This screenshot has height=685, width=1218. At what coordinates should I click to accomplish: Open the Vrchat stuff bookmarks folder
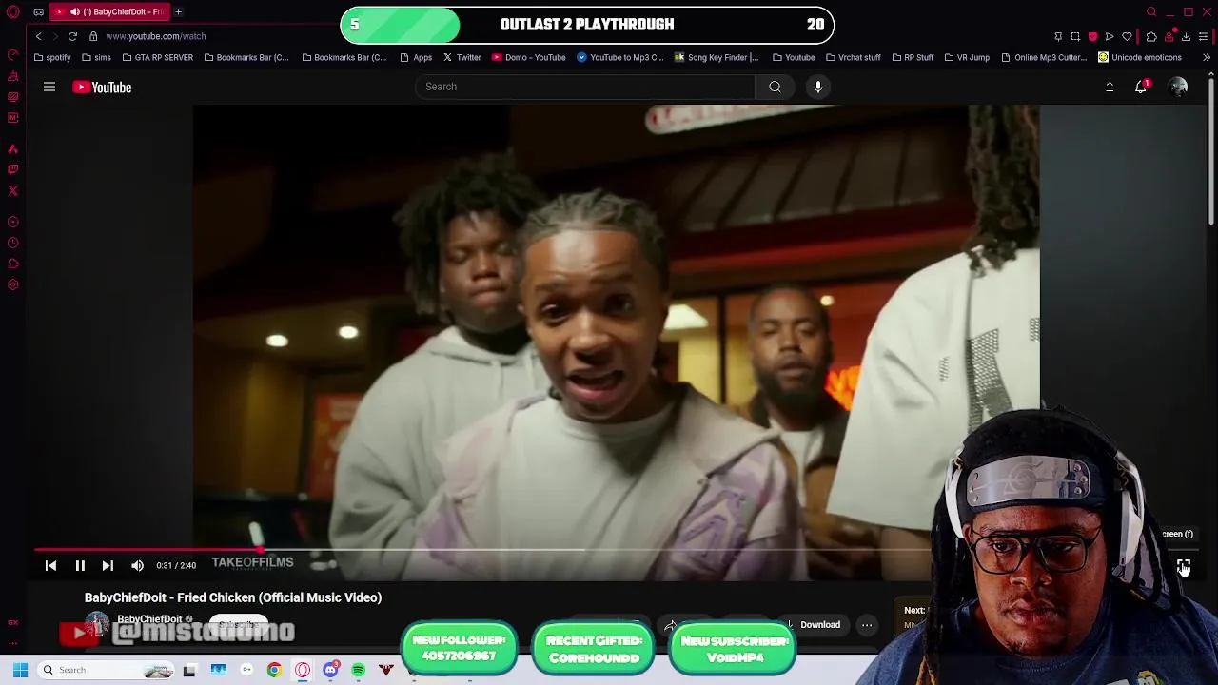[854, 57]
